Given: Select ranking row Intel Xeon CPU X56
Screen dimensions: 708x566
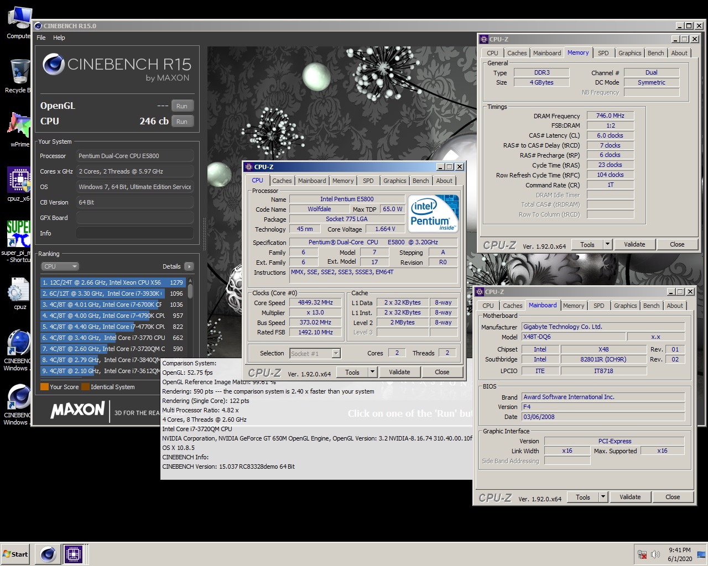Looking at the screenshot, I should pyautogui.click(x=113, y=282).
